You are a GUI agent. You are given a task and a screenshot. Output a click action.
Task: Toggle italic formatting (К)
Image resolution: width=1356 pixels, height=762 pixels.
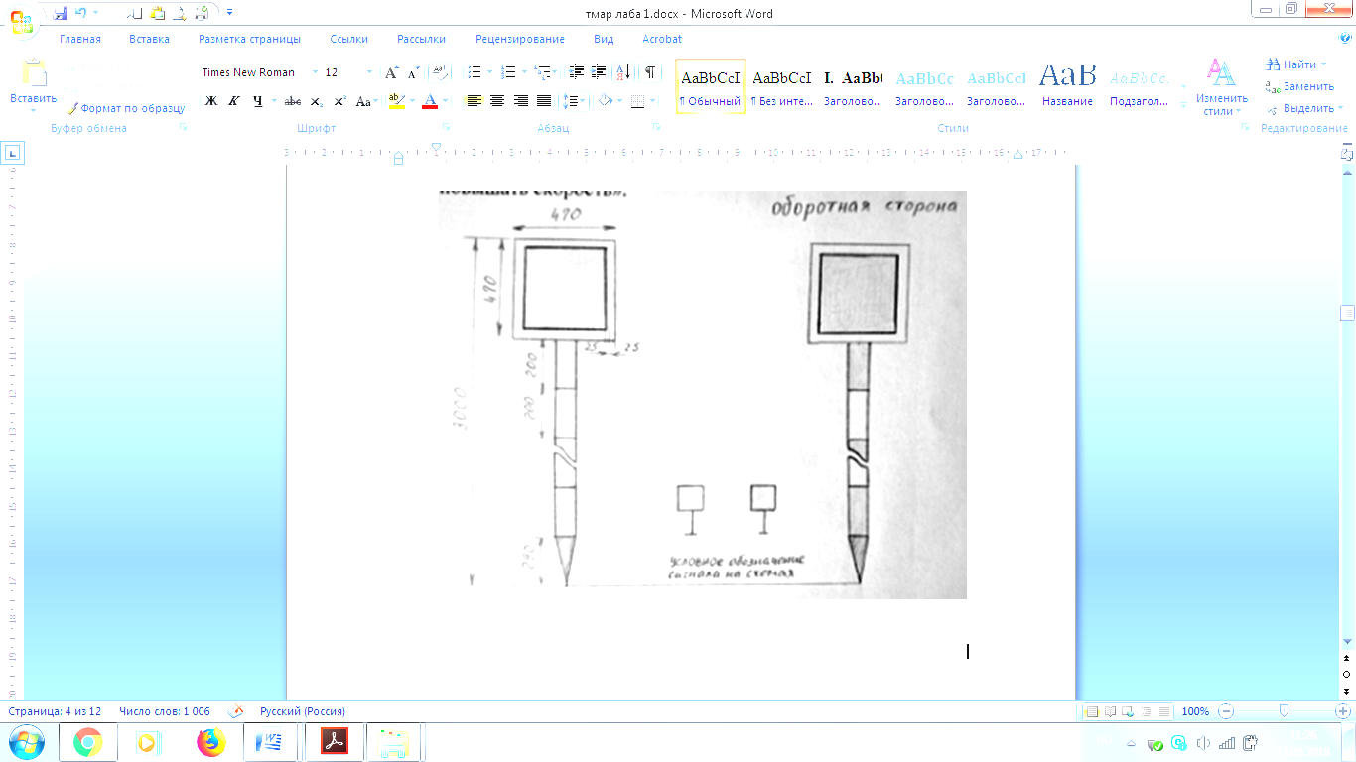point(234,101)
